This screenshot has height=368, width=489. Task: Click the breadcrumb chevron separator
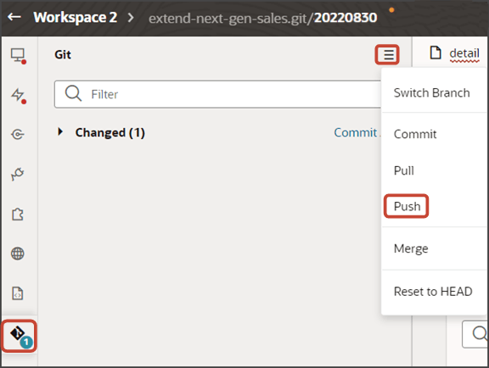pos(131,18)
